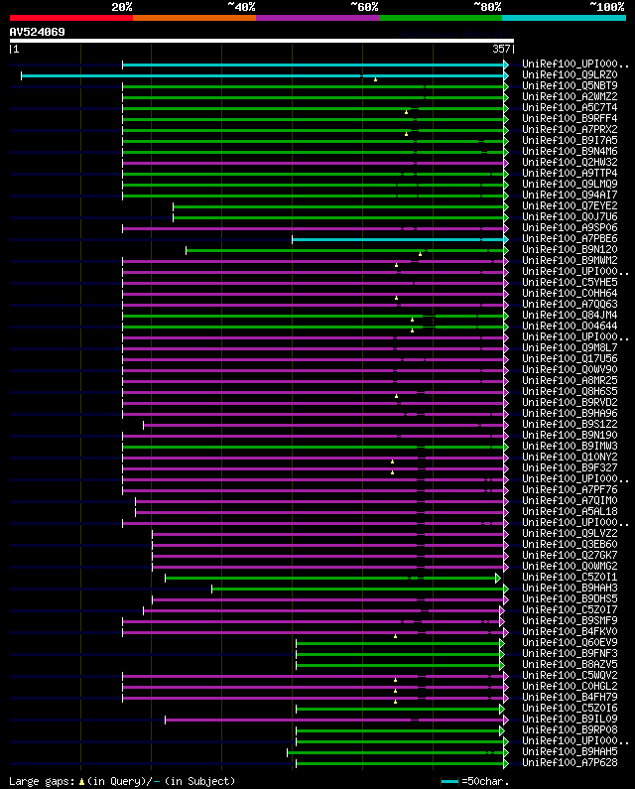Click the UniRef100_Q0J7U6 label
The height and width of the screenshot is (789, 635).
point(570,217)
